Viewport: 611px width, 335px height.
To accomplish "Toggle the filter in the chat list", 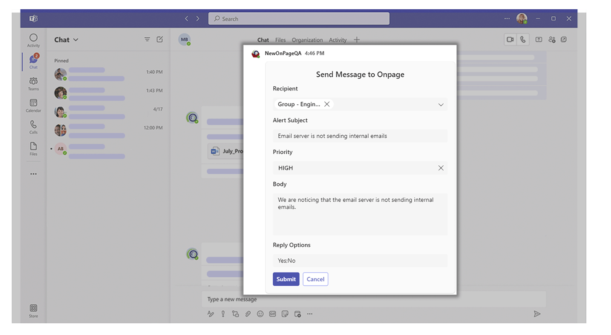I will (147, 39).
